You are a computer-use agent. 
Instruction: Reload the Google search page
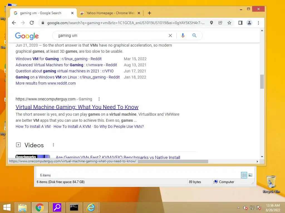coord(32,23)
